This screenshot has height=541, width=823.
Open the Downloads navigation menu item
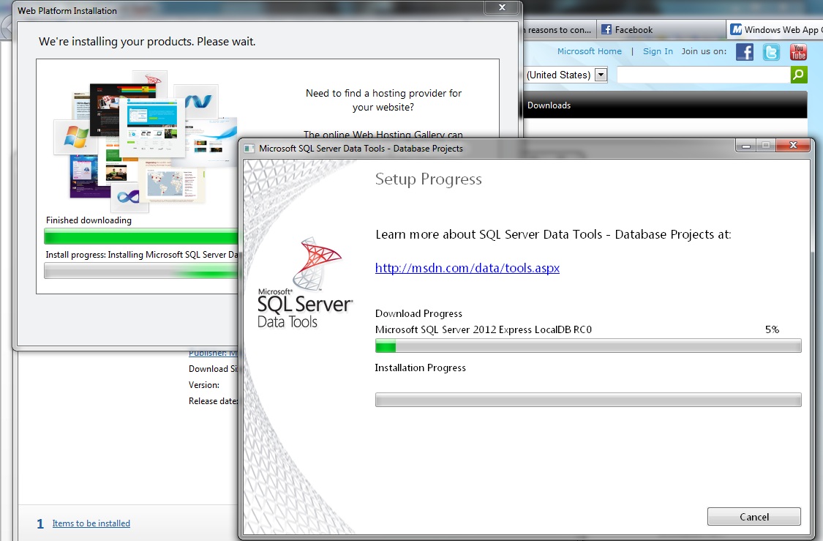pyautogui.click(x=549, y=105)
